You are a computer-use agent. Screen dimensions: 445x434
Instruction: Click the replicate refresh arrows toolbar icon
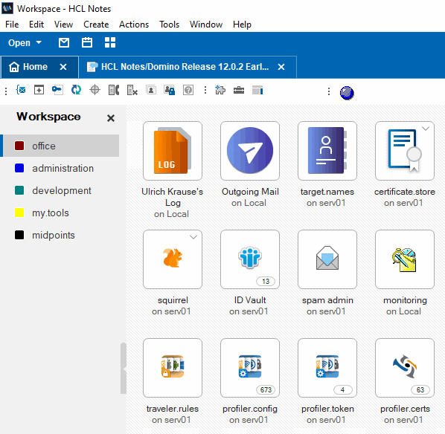pos(76,90)
